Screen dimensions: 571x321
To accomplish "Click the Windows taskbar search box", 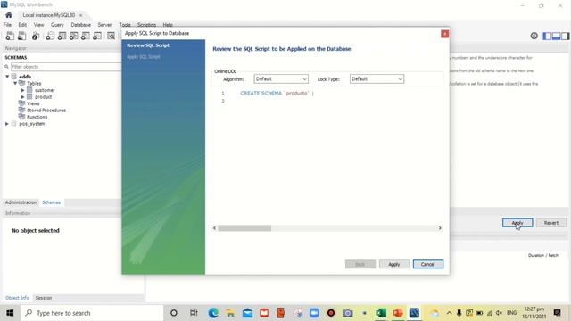I will (92, 313).
